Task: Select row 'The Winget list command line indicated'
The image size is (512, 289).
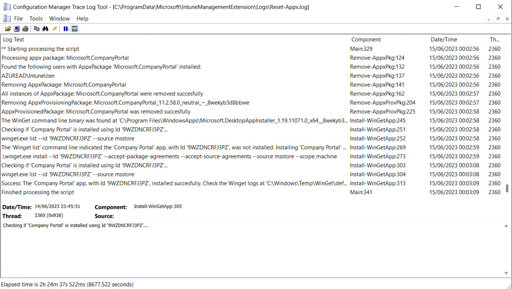Action: [x=252, y=147]
